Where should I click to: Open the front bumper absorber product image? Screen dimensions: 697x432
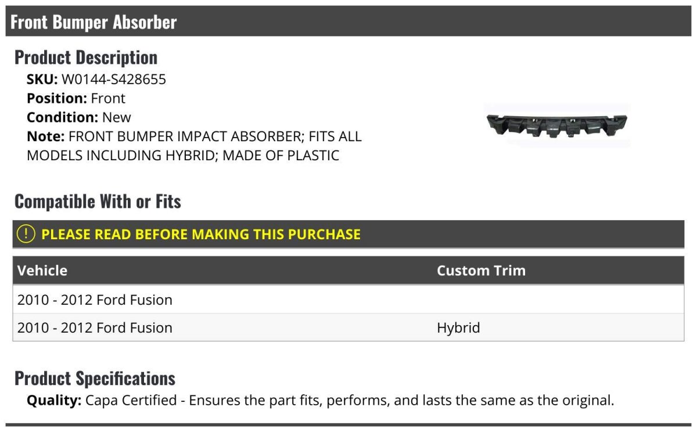[x=556, y=125]
